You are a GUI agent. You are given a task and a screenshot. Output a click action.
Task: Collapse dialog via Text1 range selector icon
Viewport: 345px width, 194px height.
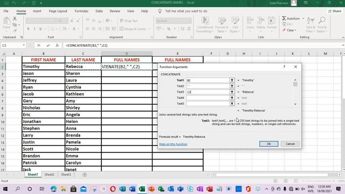232,80
